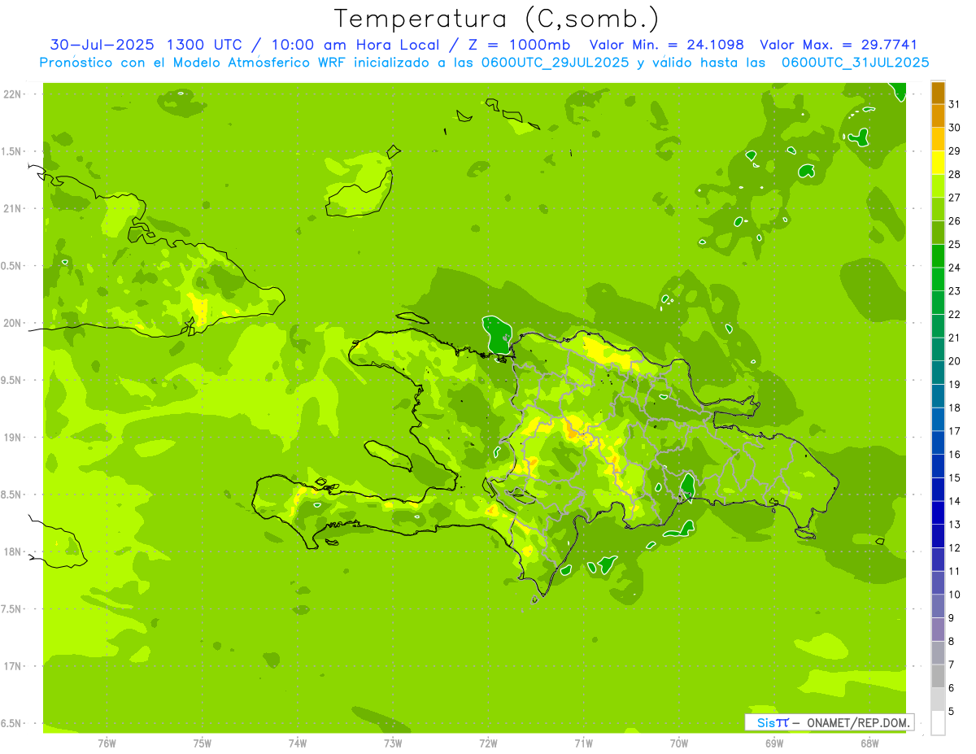Viewport: 976px width, 754px height.
Task: Click the colorbar value '31'
Action: click(955, 104)
